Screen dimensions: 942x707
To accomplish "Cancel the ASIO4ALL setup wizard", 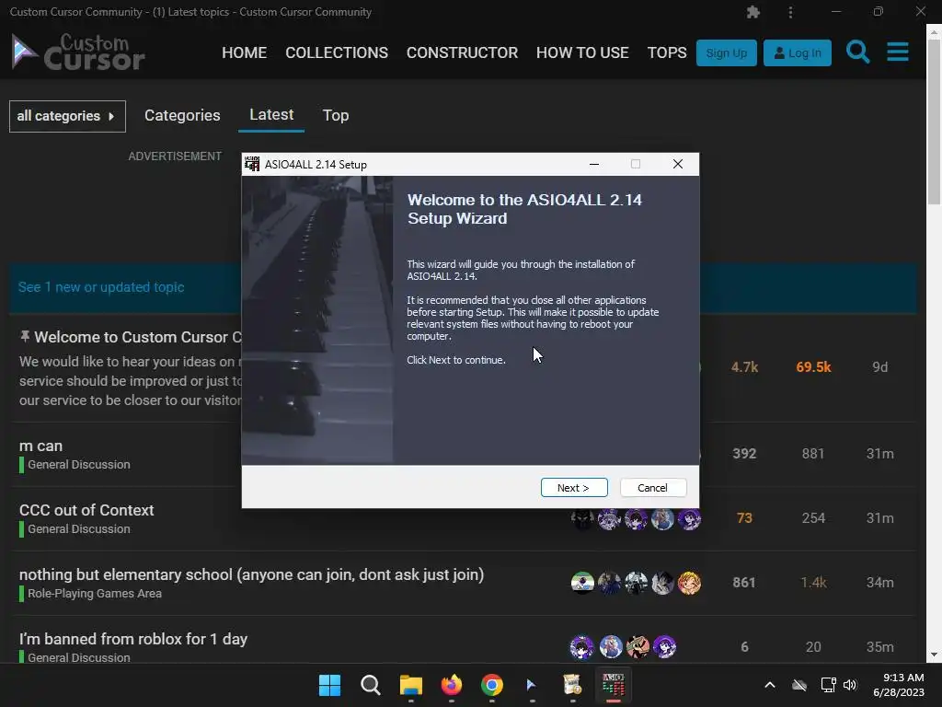I will [653, 488].
